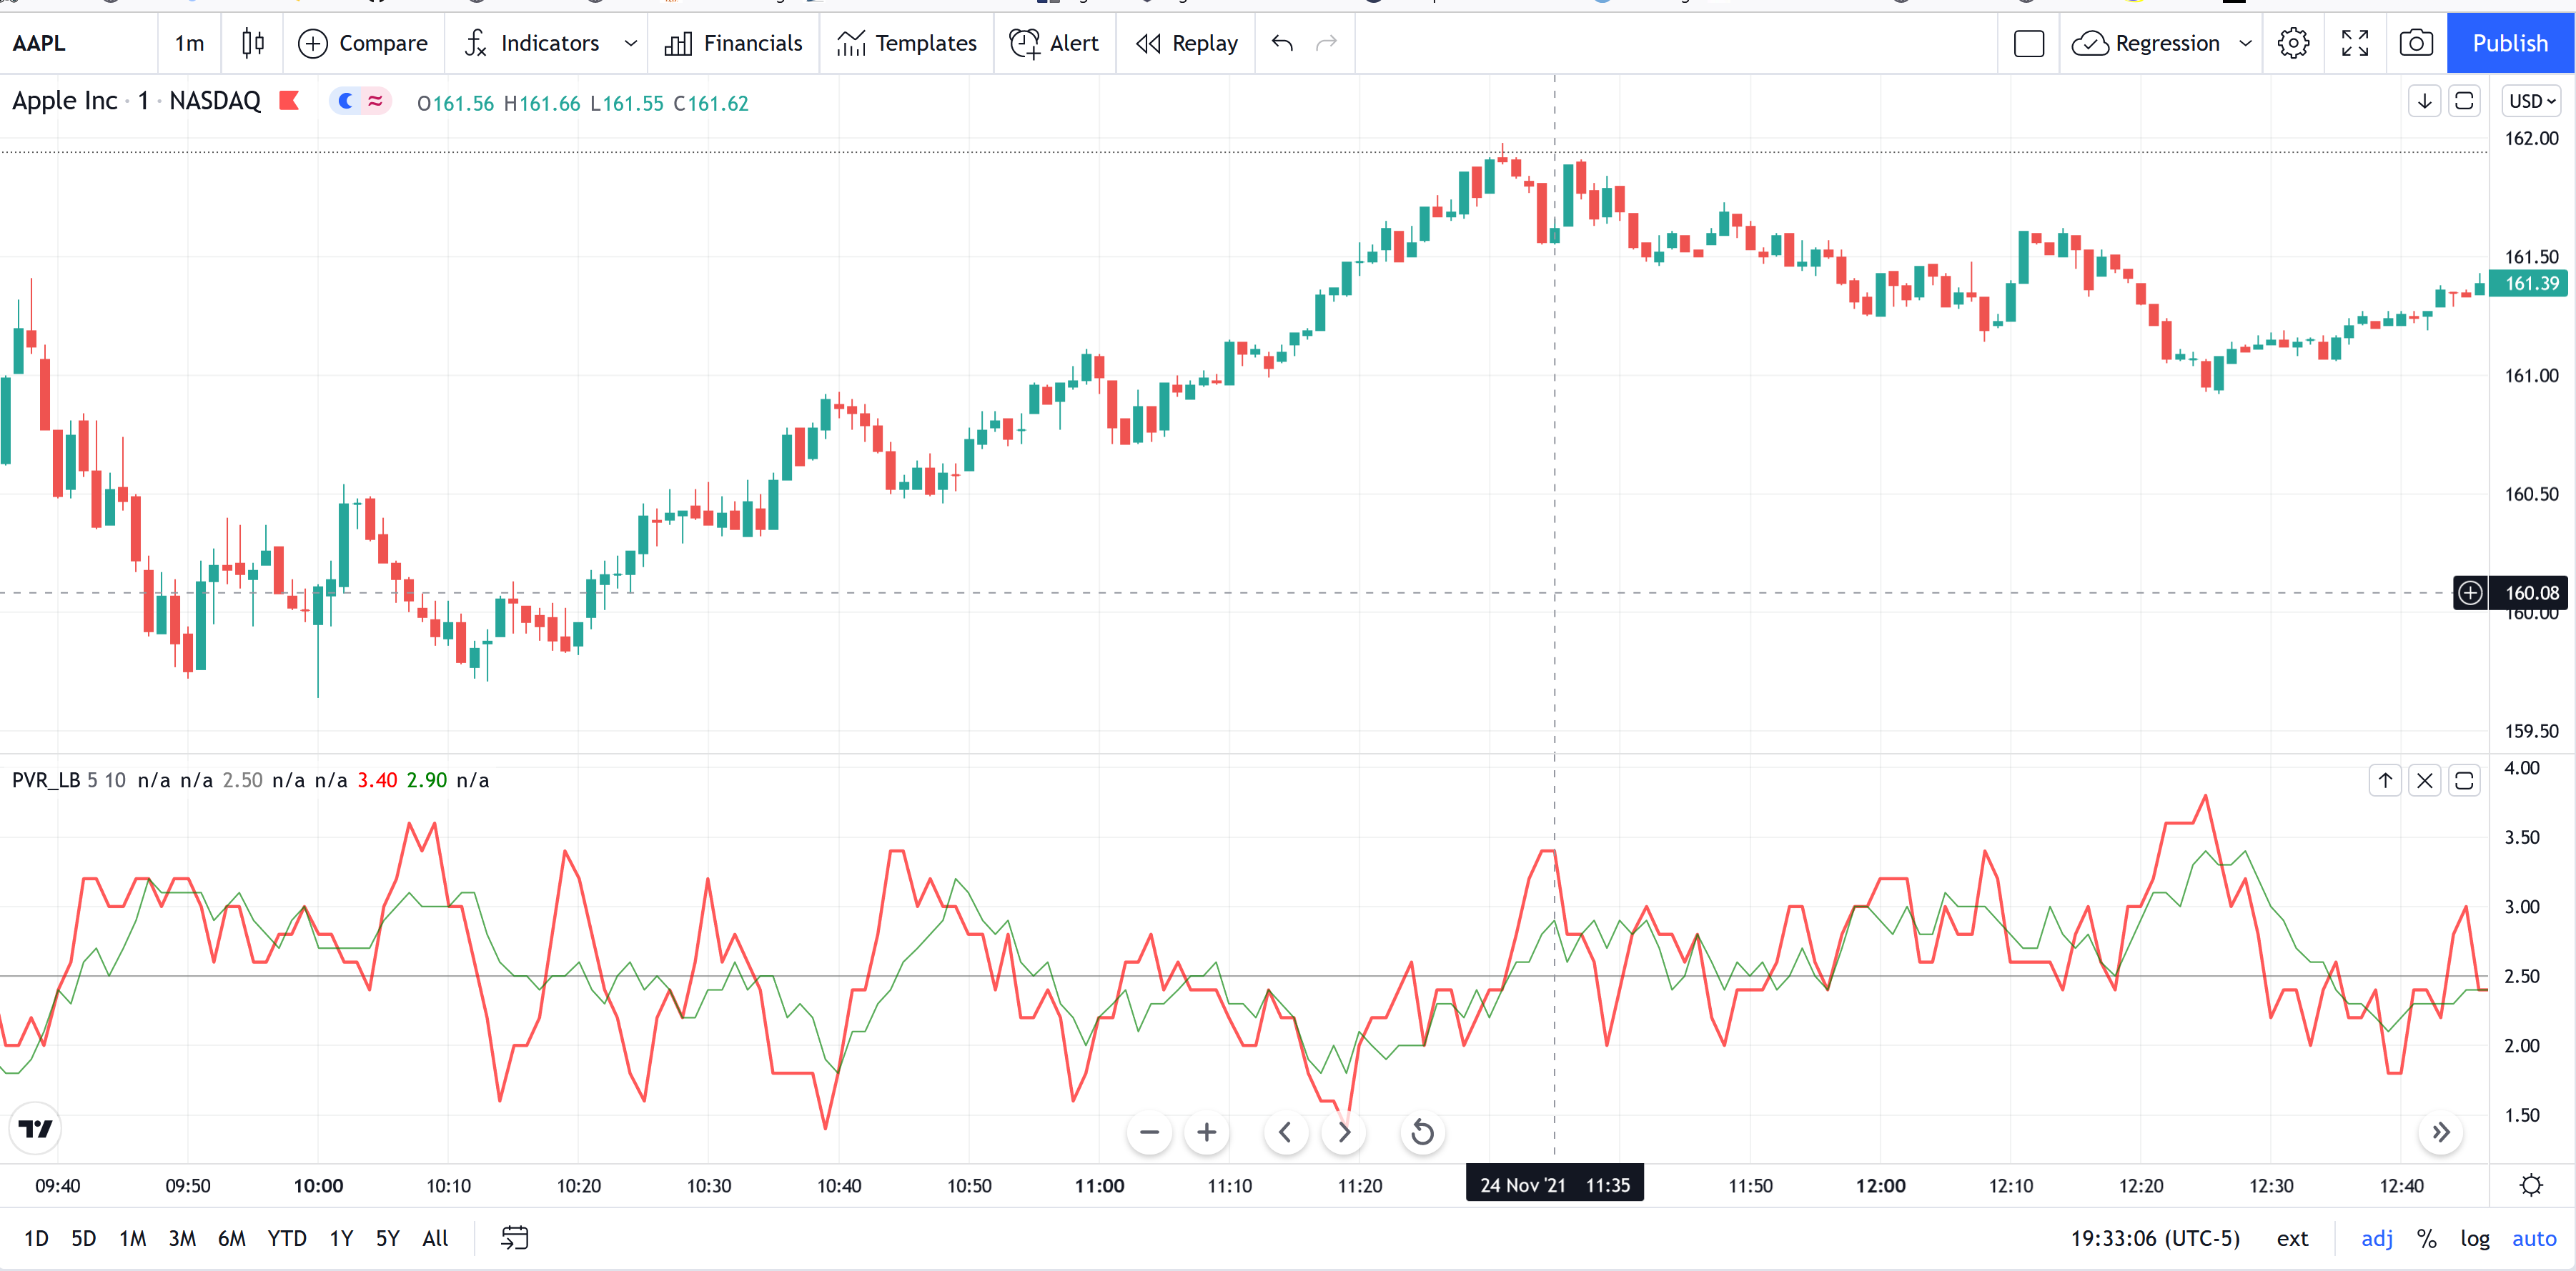Select the 5D date range
The image size is (2576, 1271).
84,1238
